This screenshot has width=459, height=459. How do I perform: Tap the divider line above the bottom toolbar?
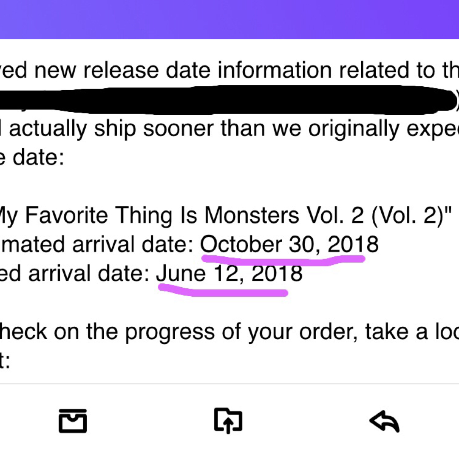[x=229, y=384]
